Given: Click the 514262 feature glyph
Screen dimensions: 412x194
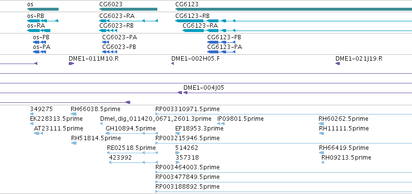Looking at the screenshot, I should coord(177,153).
